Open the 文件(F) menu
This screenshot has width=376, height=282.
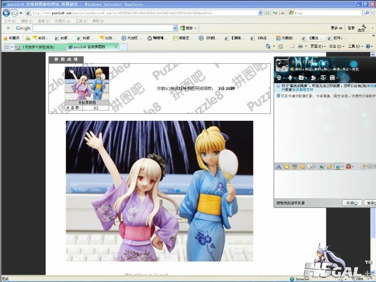pyautogui.click(x=10, y=21)
